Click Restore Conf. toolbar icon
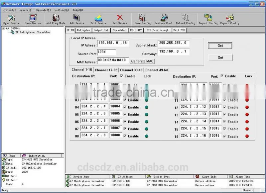 pos(164,18)
